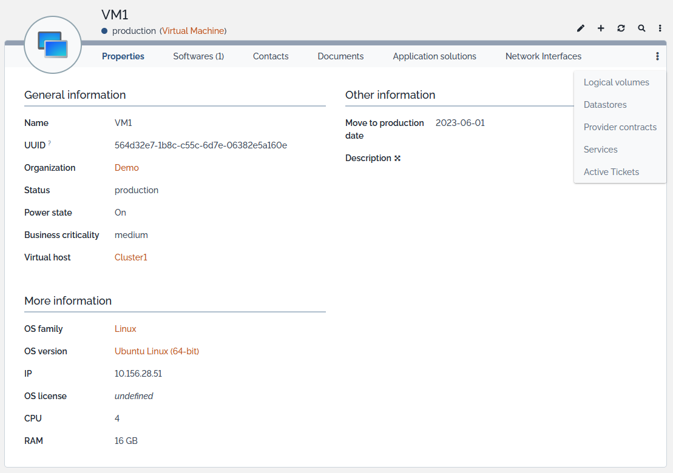The height and width of the screenshot is (473, 673).
Task: Click the refresh icon
Action: (x=621, y=28)
